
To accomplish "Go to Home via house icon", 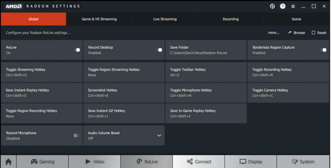I will click(x=8, y=162).
